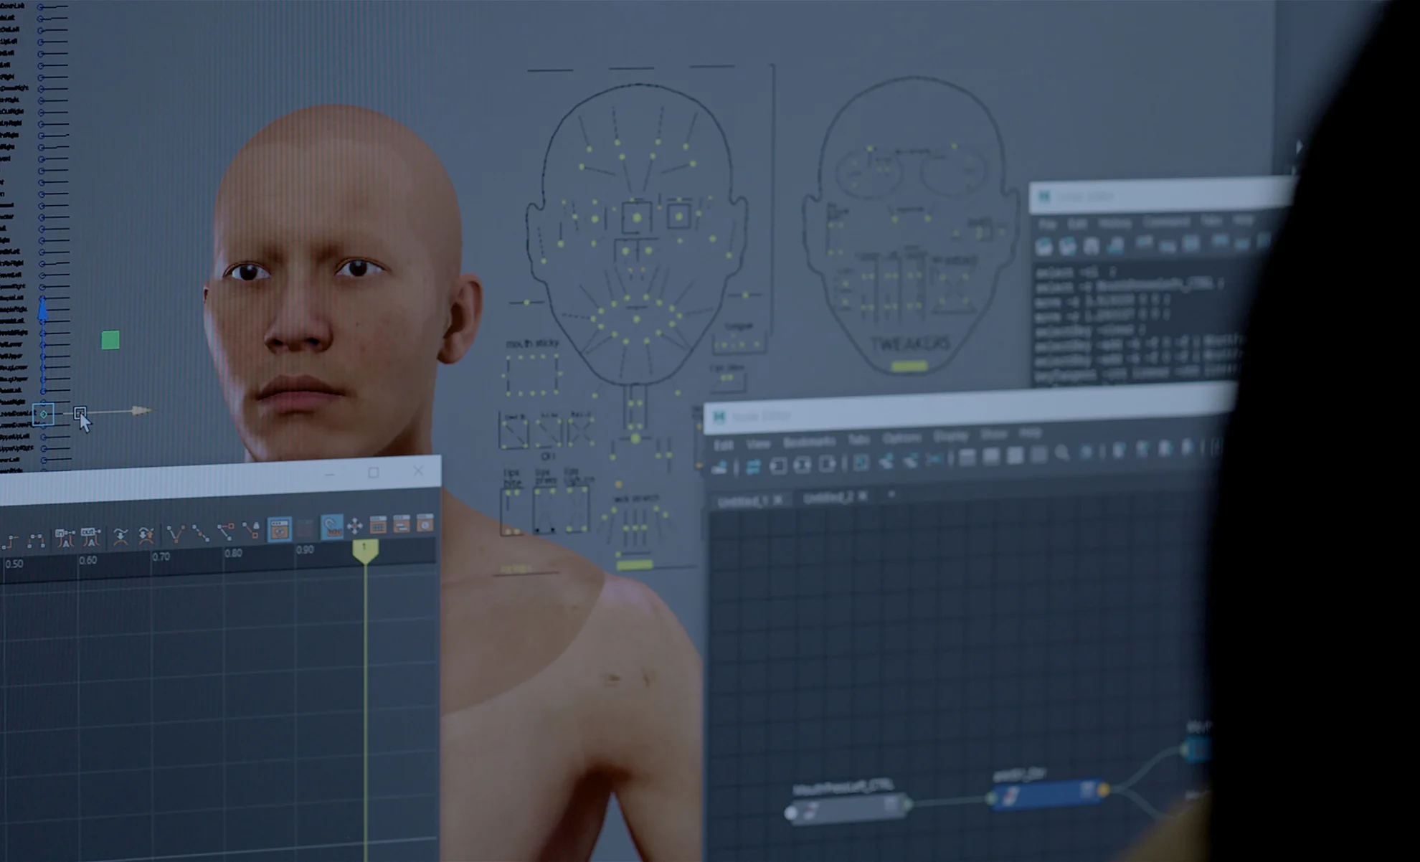This screenshot has width=1420, height=862.
Task: Add a new Node Editor tab
Action: tap(891, 494)
